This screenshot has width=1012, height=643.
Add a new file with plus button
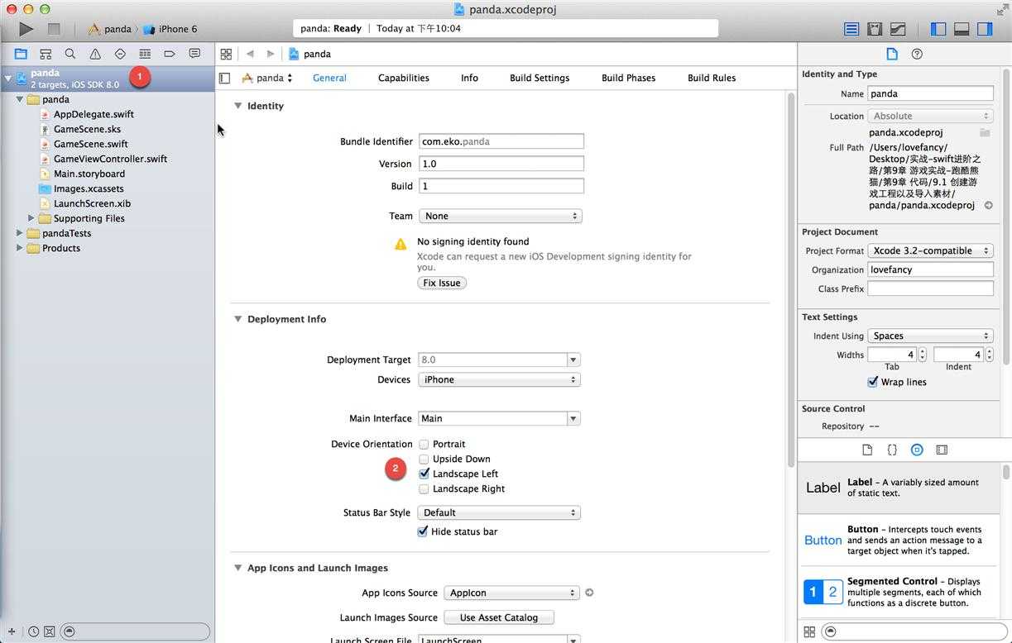pos(12,631)
